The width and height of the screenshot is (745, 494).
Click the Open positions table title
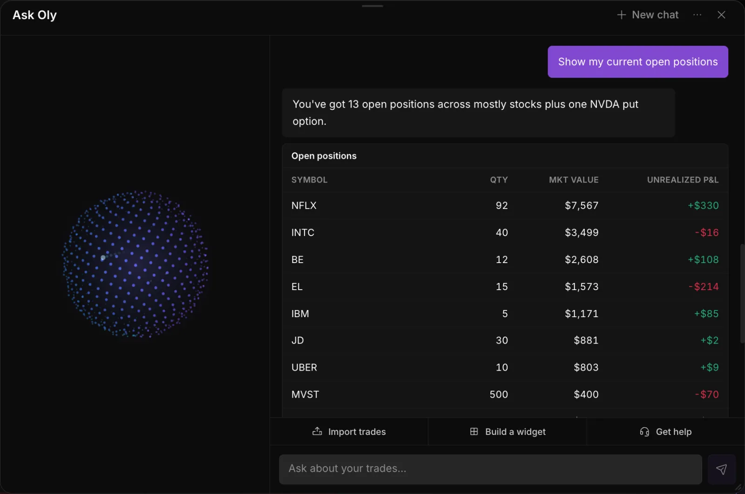coord(324,156)
